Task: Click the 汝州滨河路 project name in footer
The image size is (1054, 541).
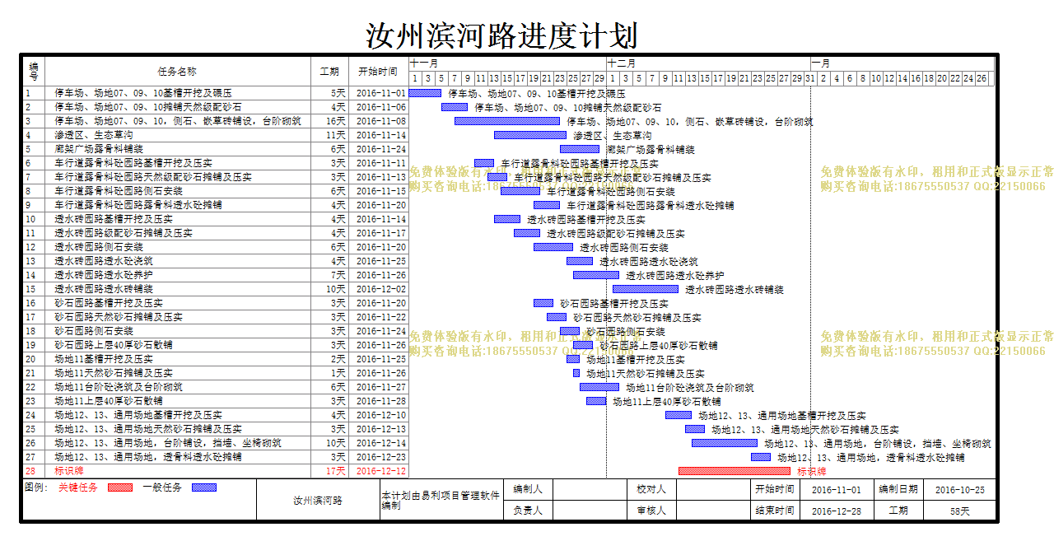Action: pyautogui.click(x=318, y=500)
